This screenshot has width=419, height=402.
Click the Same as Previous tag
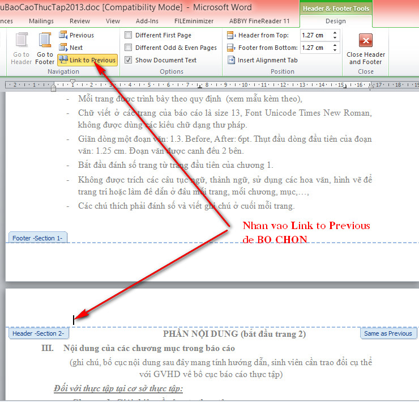click(388, 333)
